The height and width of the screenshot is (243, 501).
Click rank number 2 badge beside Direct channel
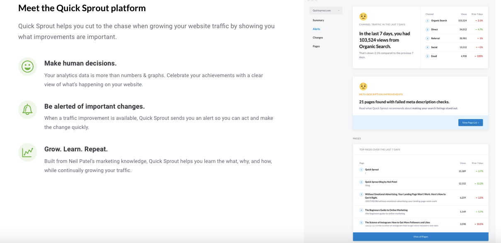click(427, 29)
